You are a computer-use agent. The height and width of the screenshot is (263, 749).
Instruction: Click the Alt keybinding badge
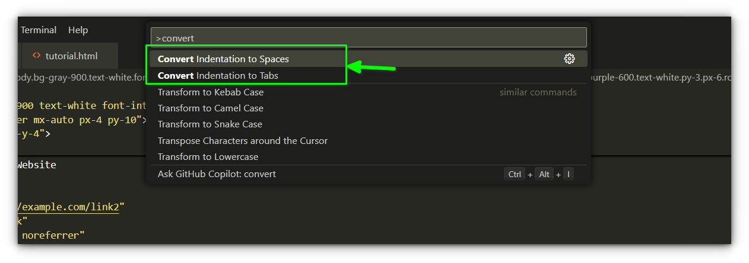click(544, 174)
